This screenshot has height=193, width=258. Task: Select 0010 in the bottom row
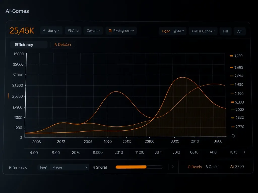(x=194, y=152)
